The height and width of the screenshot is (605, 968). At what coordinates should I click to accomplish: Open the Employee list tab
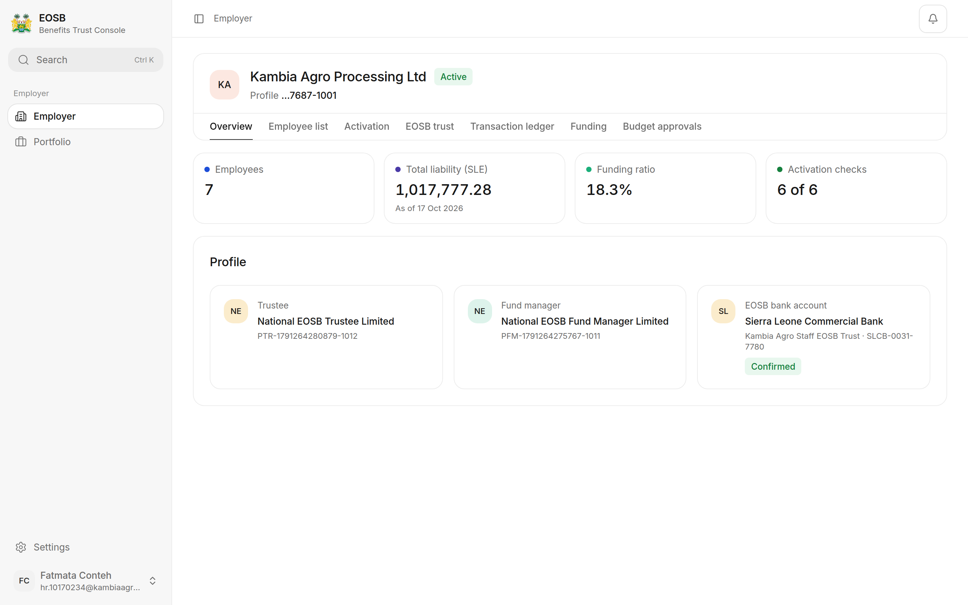(x=298, y=126)
